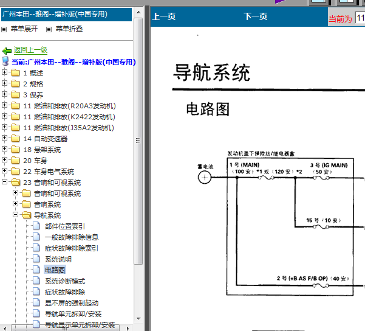
Task: Click the current page number input field
Action: tap(360, 18)
